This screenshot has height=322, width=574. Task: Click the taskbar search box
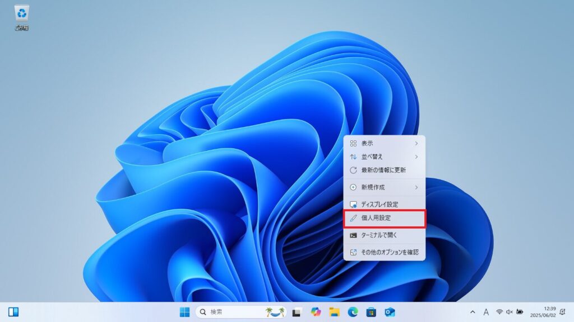(241, 312)
